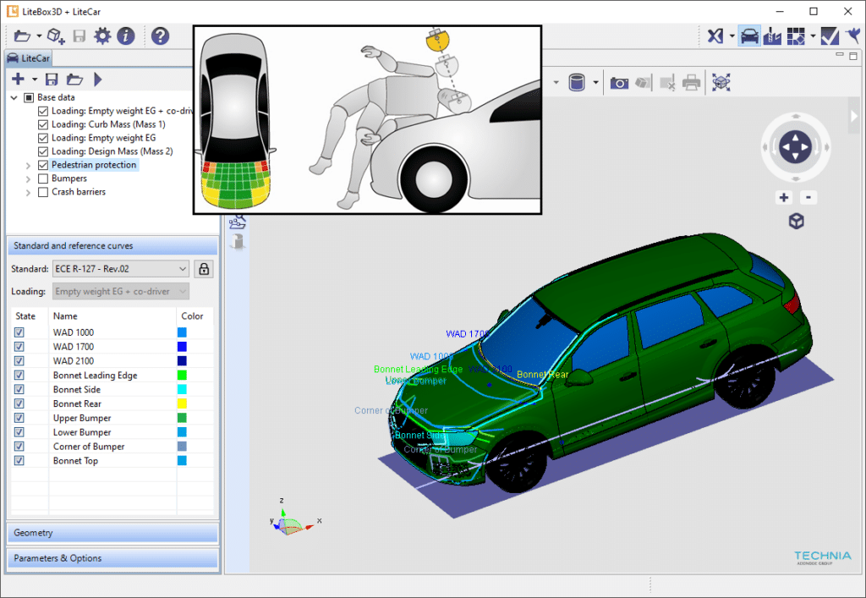
Task: Click the checkmark validation icon
Action: coord(830,36)
